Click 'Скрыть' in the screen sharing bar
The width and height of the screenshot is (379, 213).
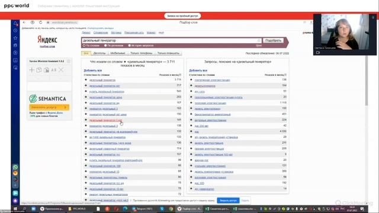pyautogui.click(x=245, y=201)
